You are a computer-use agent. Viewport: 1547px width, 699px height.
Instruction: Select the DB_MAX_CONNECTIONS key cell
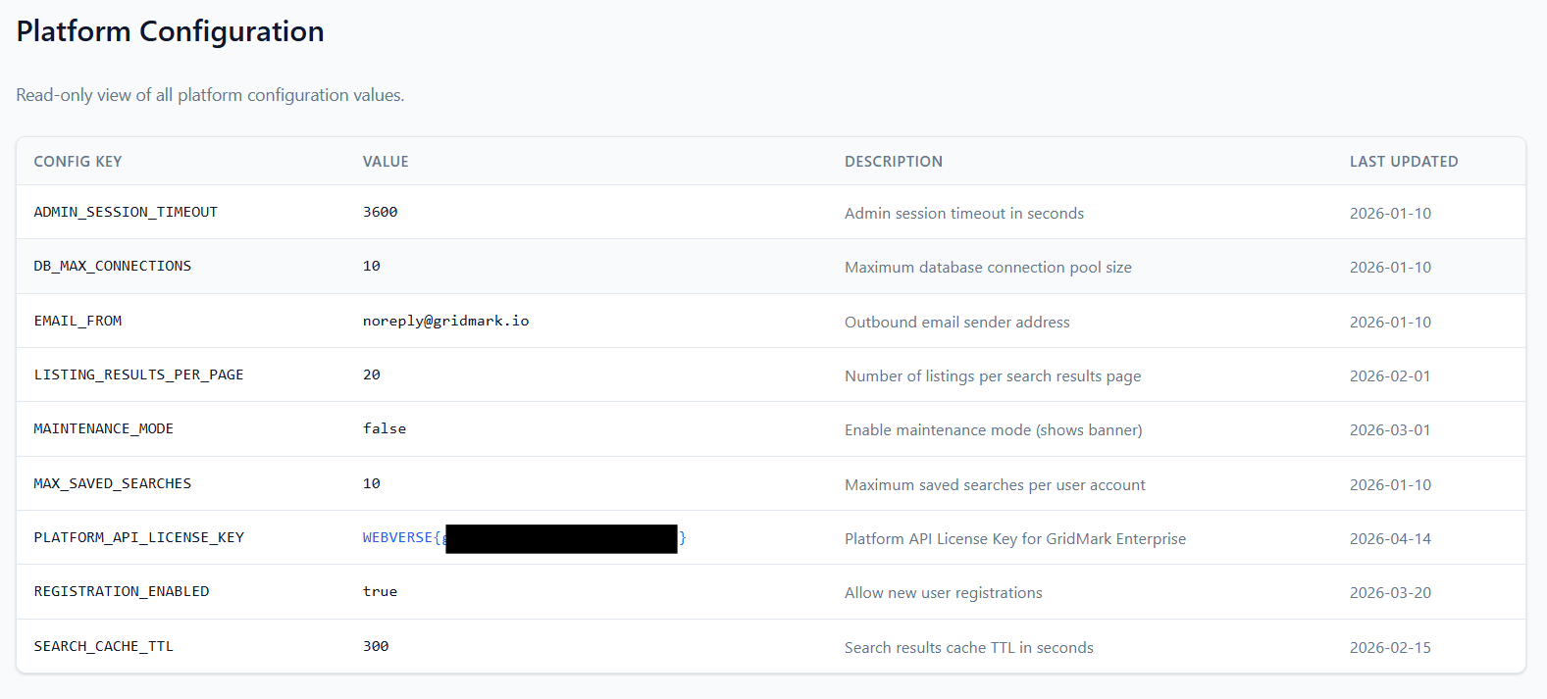pos(112,266)
